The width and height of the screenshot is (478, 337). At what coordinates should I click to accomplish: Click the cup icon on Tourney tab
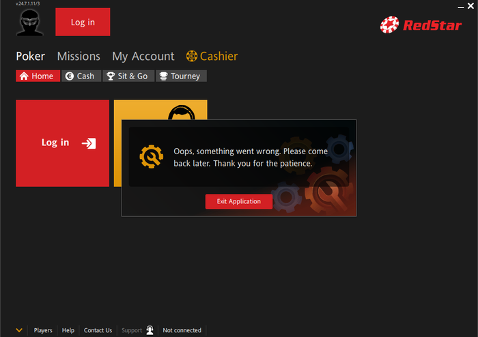pos(164,76)
